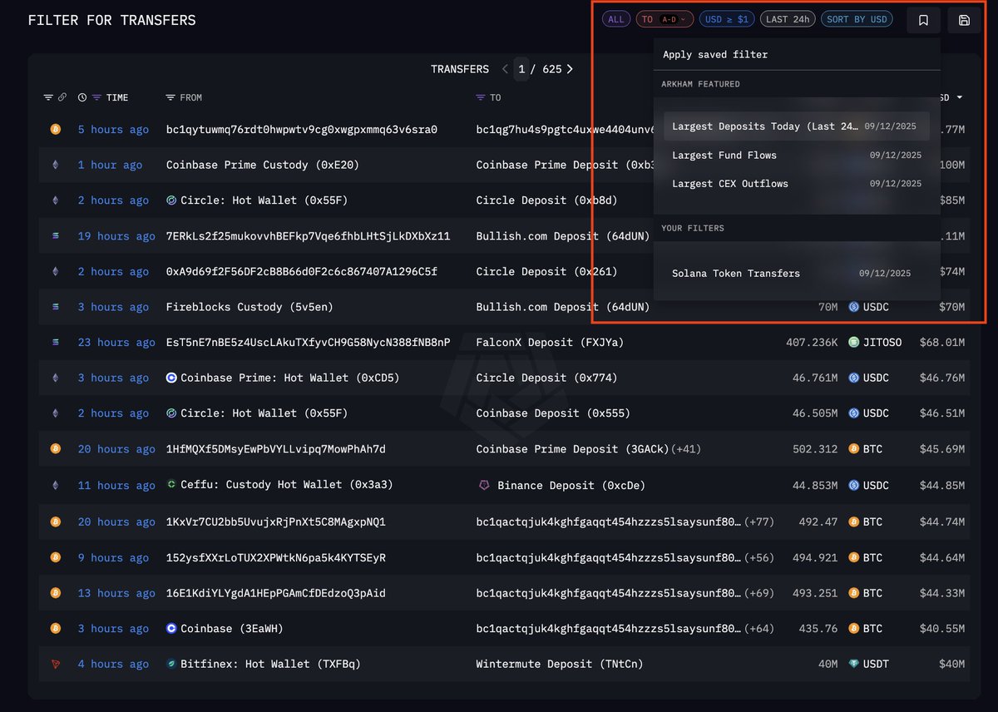
Task: Open Wintermute Deposit (TNtCn) entity
Action: point(560,664)
